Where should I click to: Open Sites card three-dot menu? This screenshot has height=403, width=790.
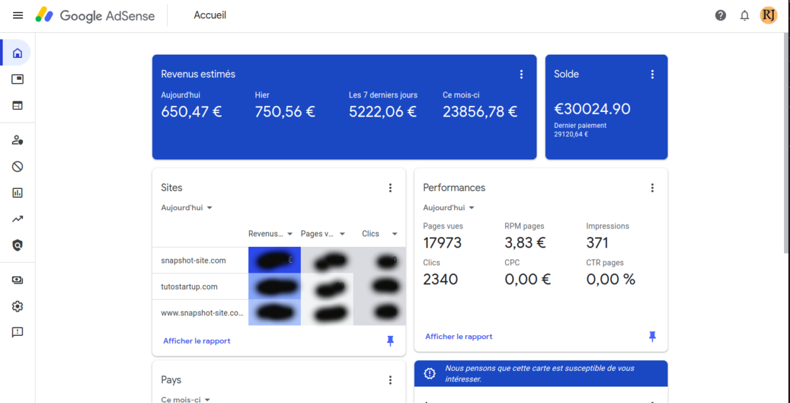(x=390, y=188)
